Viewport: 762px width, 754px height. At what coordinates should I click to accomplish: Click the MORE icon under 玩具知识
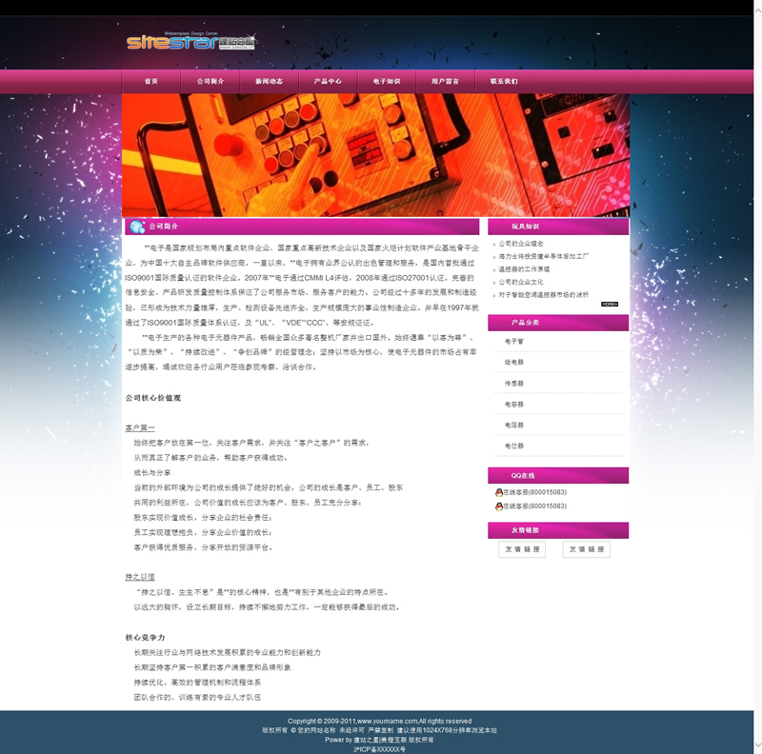click(609, 304)
